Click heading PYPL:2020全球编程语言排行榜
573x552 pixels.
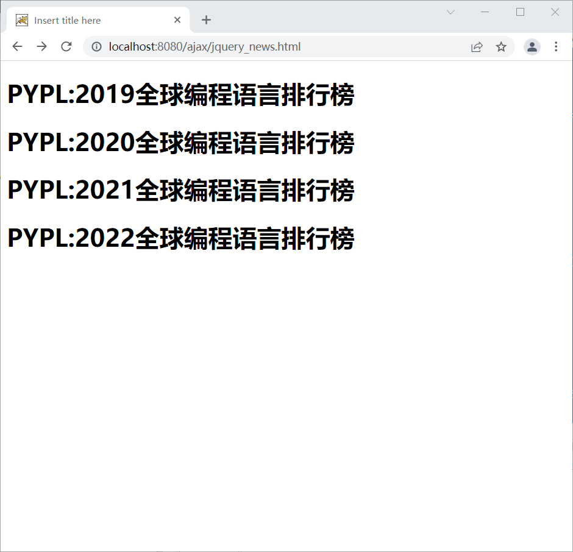(181, 143)
